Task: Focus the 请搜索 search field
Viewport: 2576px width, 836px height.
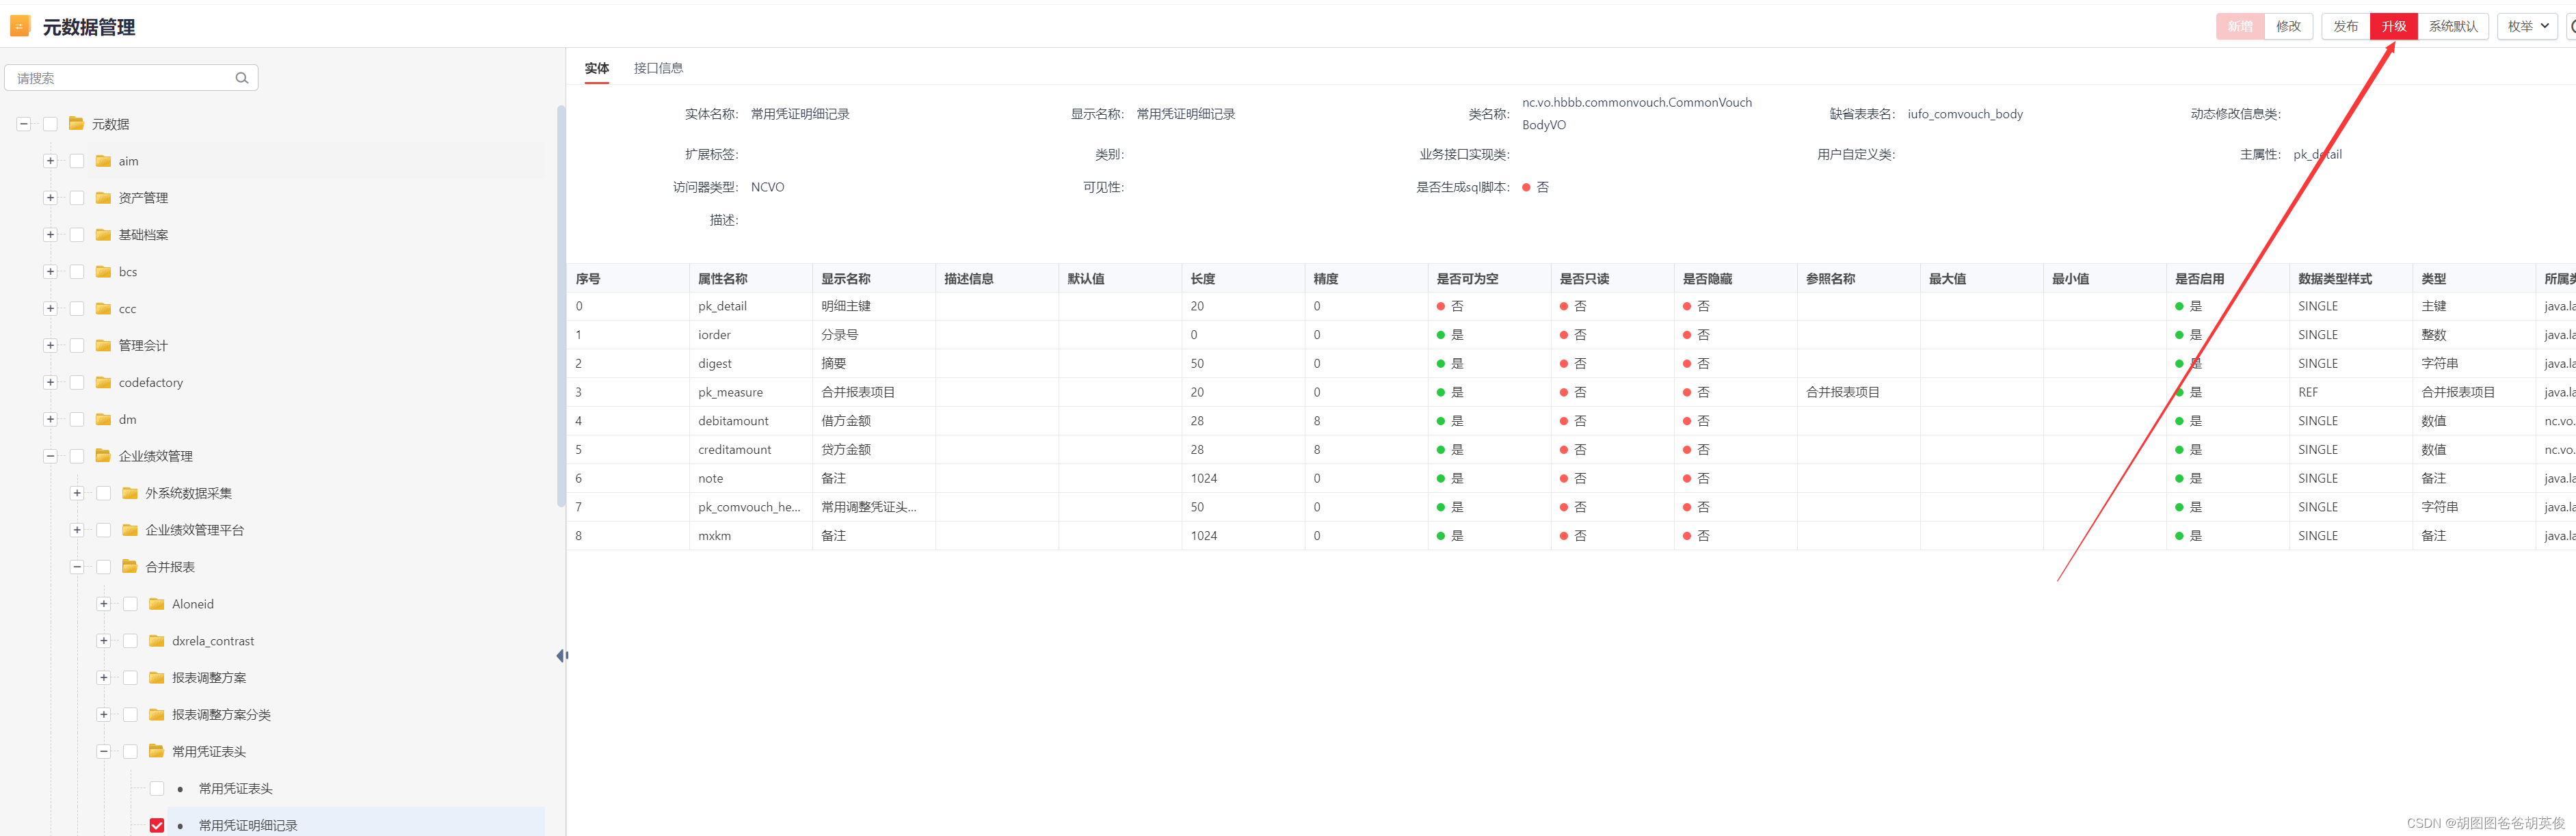Action: tap(120, 78)
